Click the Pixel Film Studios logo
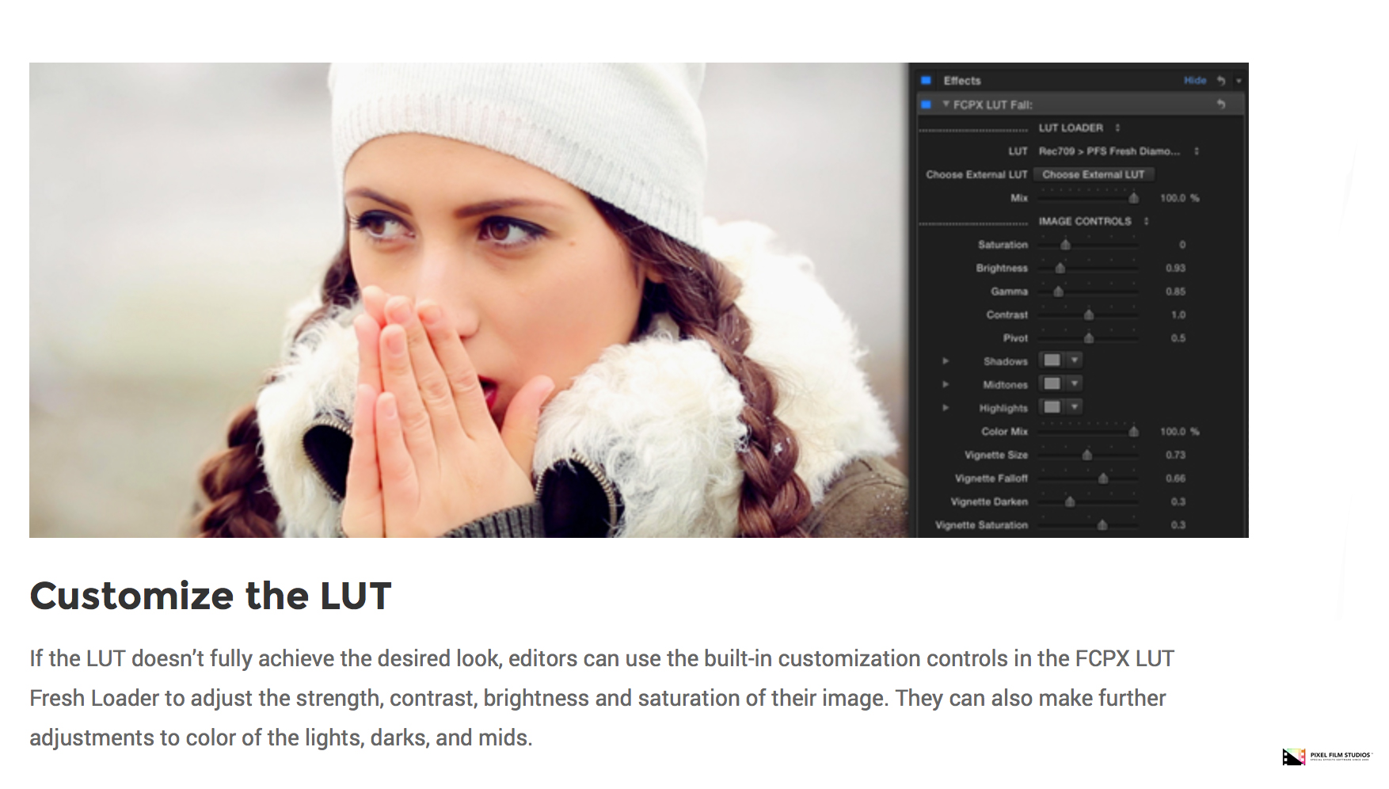 coord(1326,757)
